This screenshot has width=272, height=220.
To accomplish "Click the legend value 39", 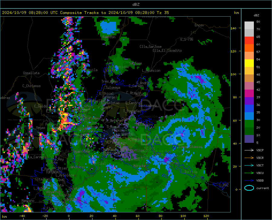I will coord(258,97).
